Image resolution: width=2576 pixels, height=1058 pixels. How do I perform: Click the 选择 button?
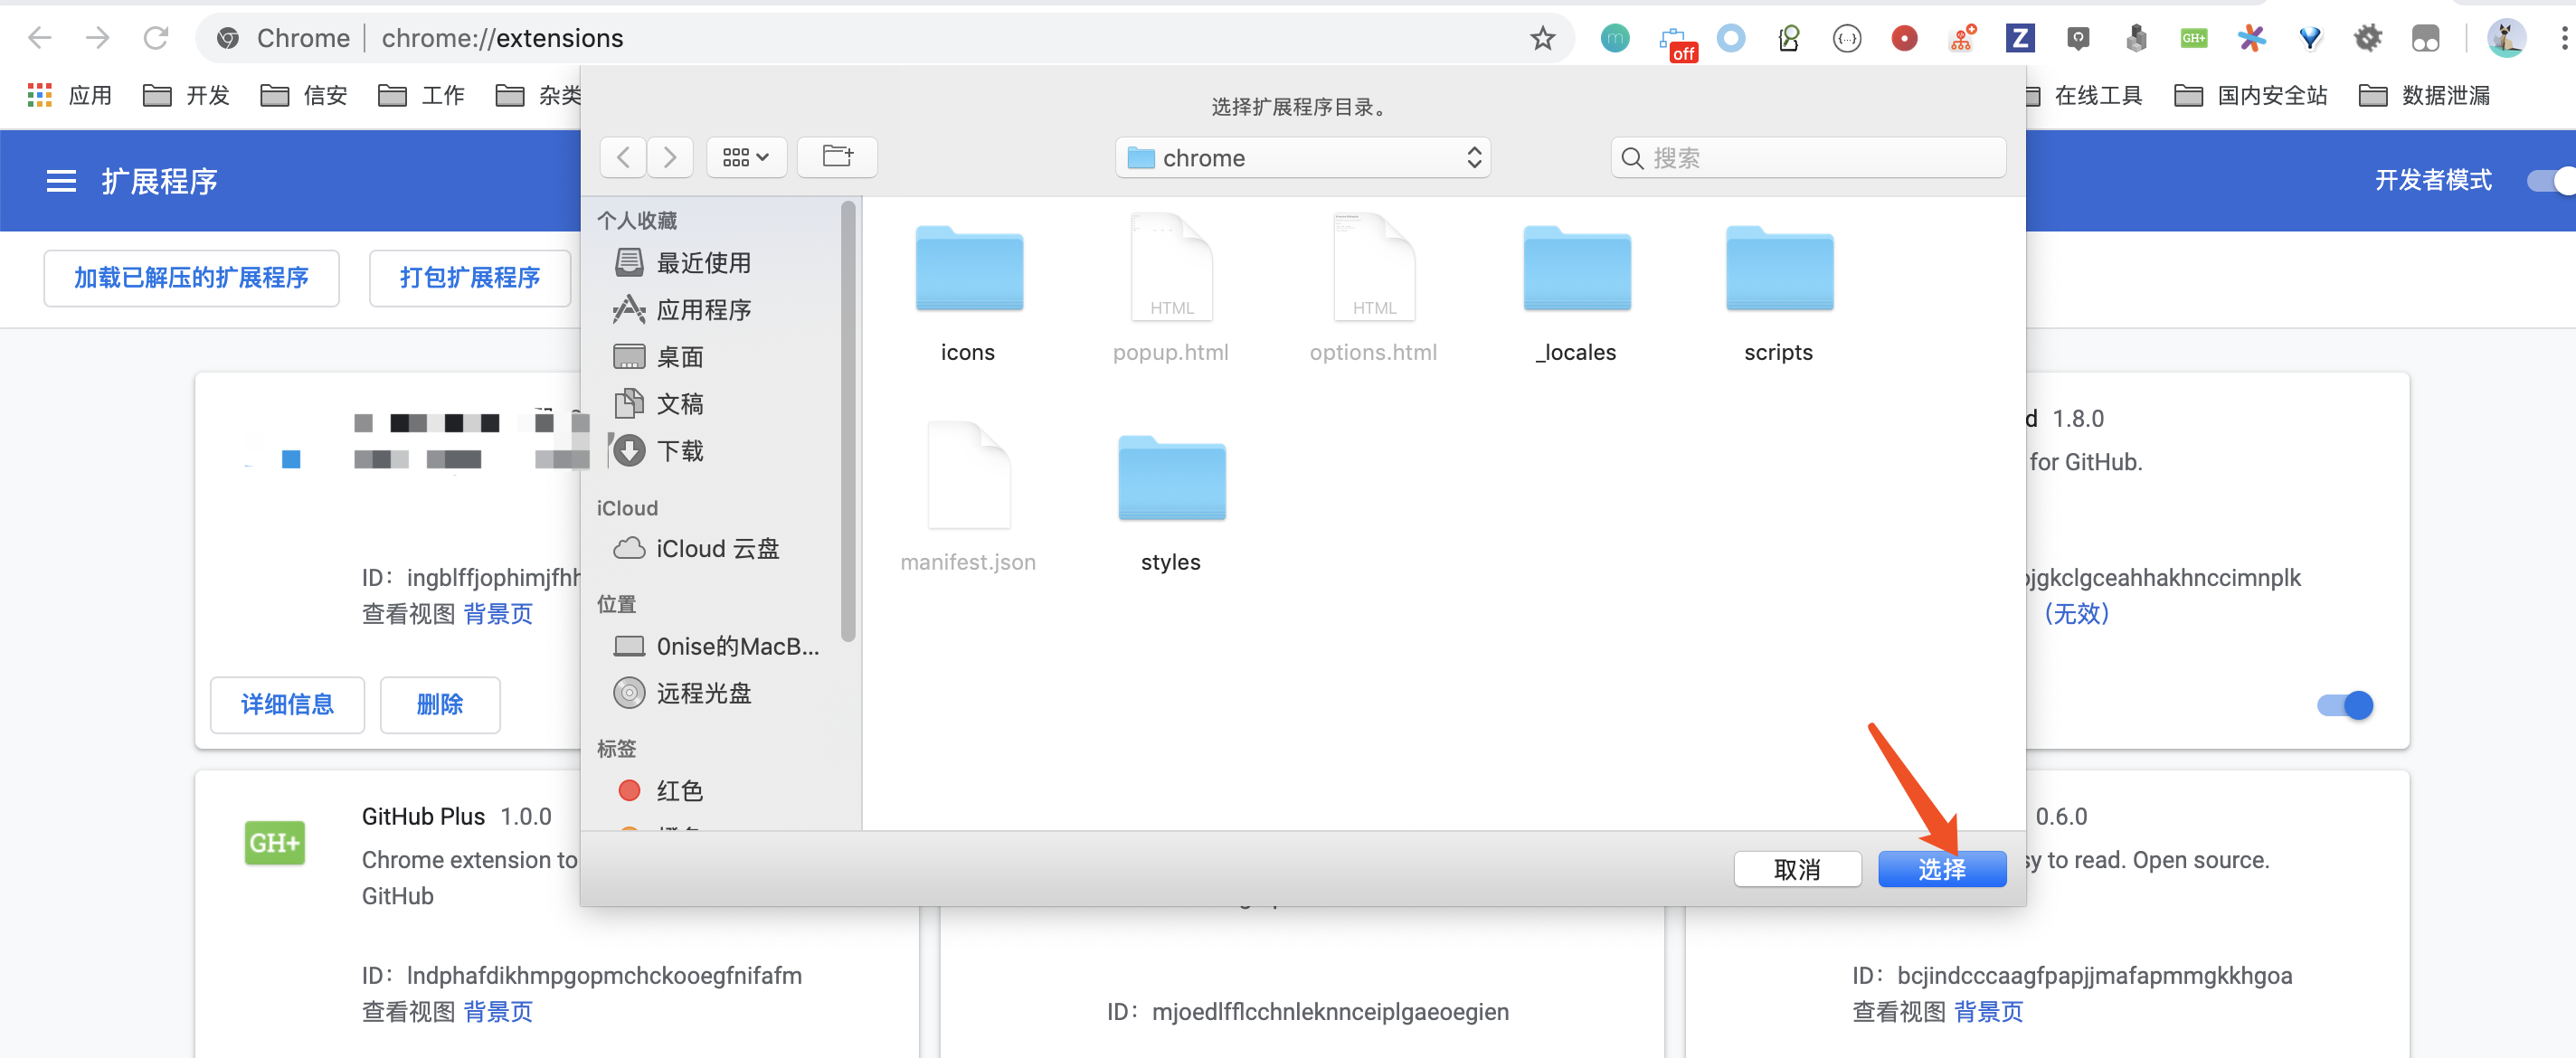tap(1941, 869)
